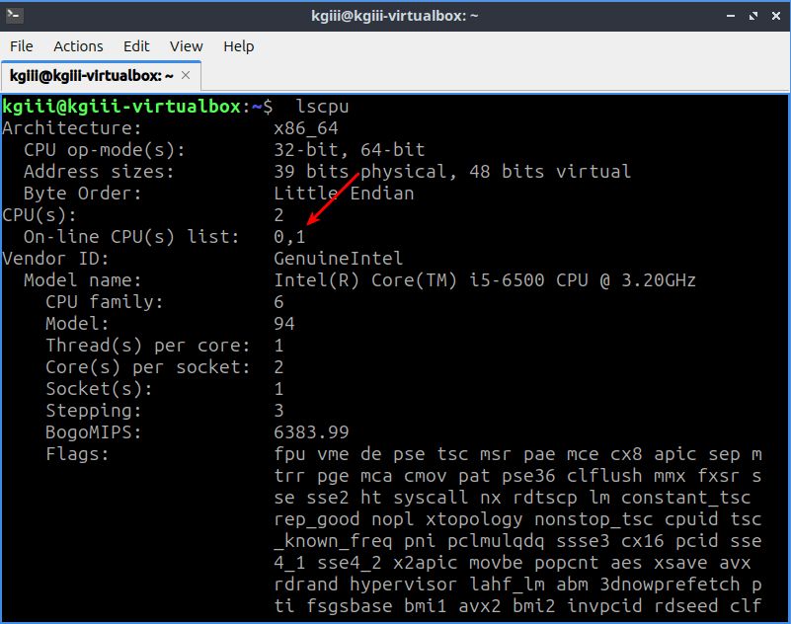The width and height of the screenshot is (791, 624).
Task: Click the 'Architecture:' label
Action: (72, 128)
